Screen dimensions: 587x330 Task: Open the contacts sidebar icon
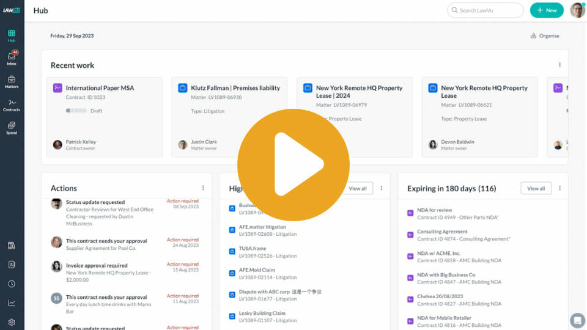click(x=12, y=265)
